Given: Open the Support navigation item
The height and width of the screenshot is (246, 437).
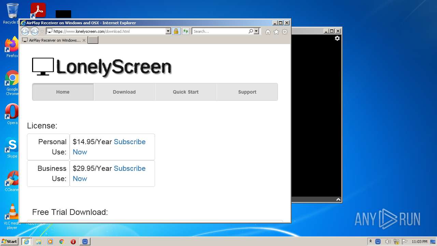Looking at the screenshot, I should 247,92.
